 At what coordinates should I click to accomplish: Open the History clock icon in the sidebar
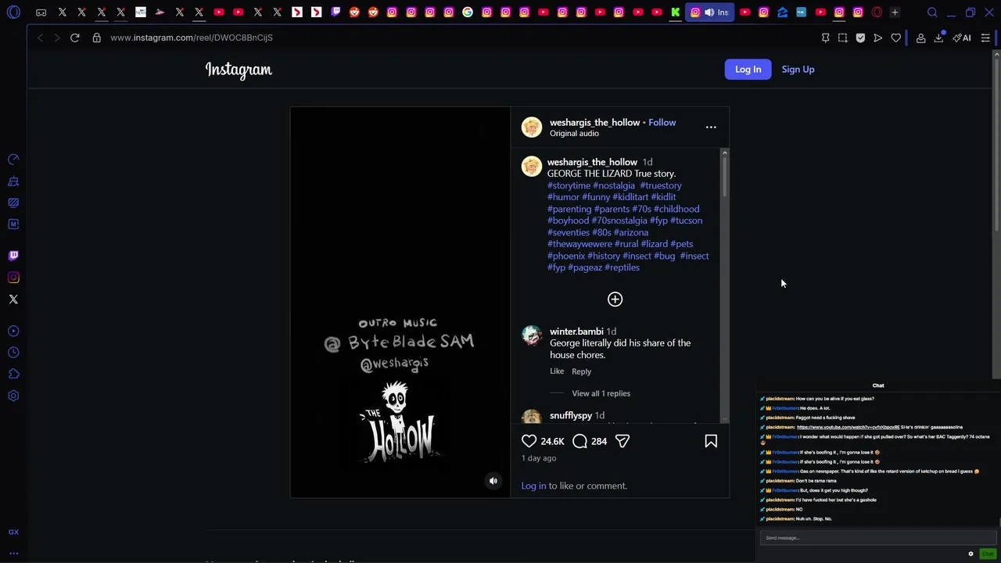[x=13, y=353]
